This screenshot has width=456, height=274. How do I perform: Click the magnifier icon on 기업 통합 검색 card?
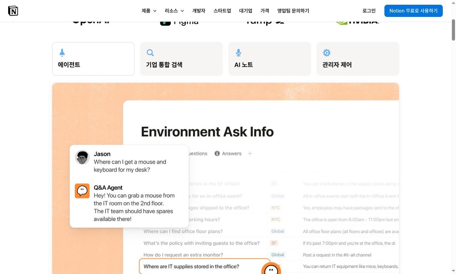click(150, 53)
